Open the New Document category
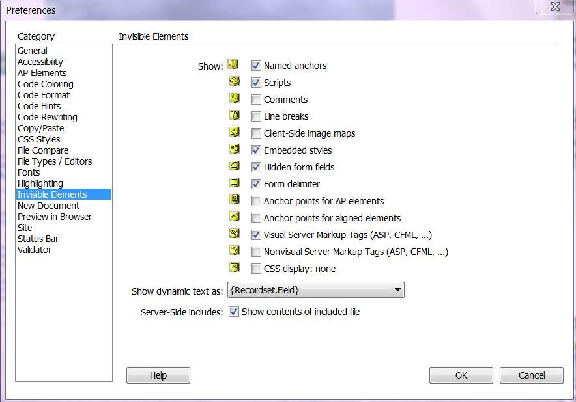Image resolution: width=576 pixels, height=402 pixels. coord(64,206)
